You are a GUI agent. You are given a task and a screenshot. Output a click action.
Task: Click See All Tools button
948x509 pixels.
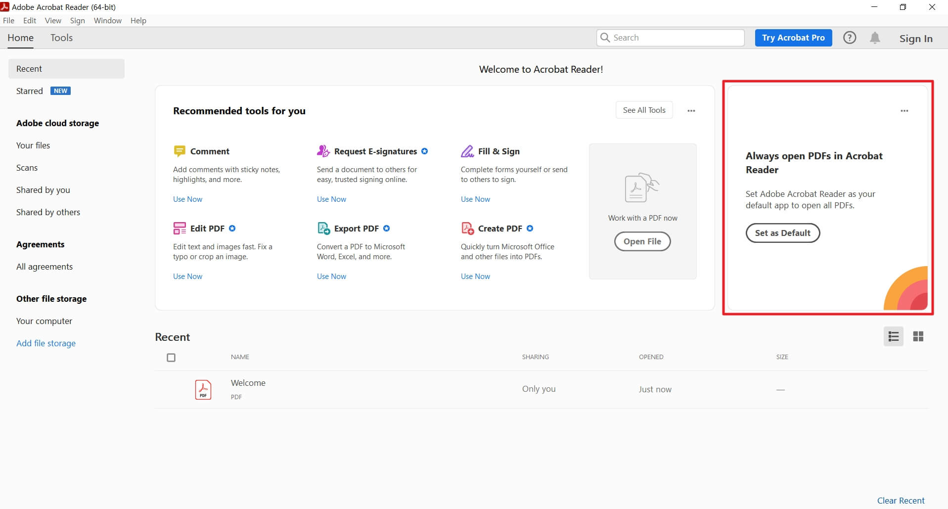click(644, 110)
